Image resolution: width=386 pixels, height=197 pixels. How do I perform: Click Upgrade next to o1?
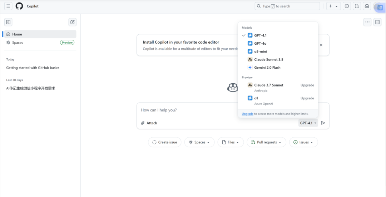(x=307, y=98)
